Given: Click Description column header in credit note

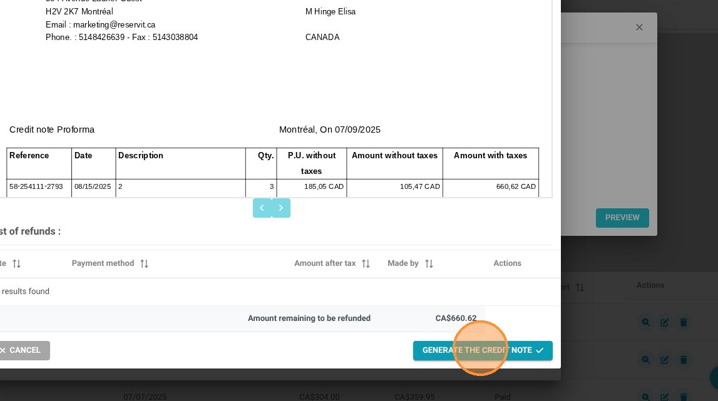Looking at the screenshot, I should [x=141, y=156].
